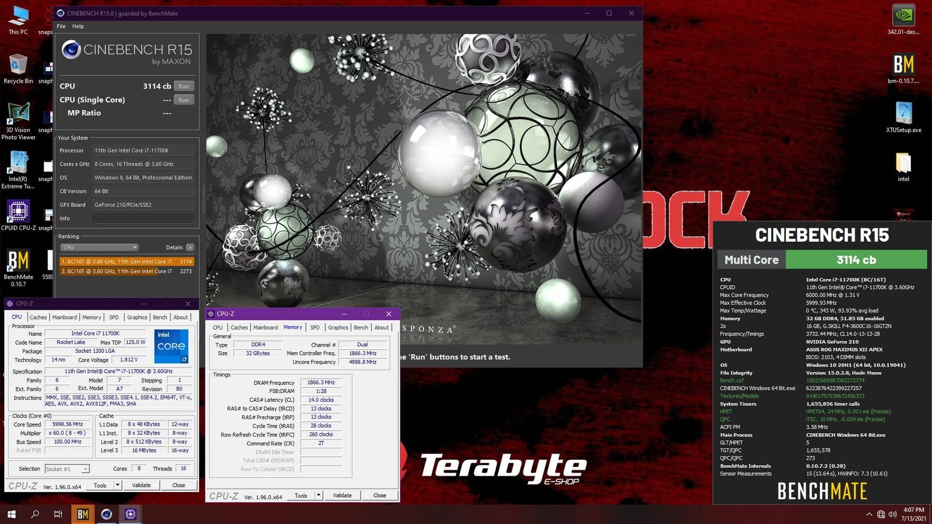Open the CPUID CPU-Z desktop shortcut

coord(18,213)
